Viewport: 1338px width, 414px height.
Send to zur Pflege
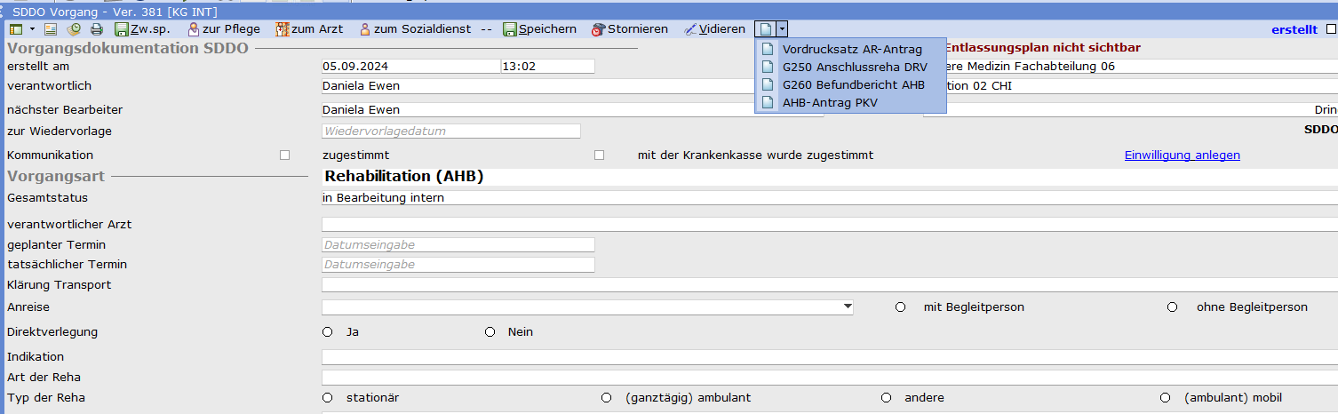coord(223,29)
